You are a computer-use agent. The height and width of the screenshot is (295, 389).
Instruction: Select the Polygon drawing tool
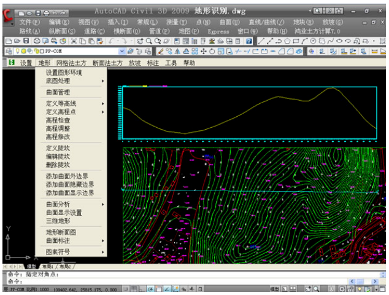[287, 41]
